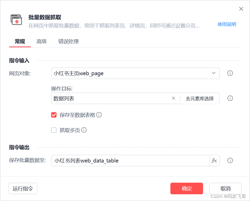The height and width of the screenshot is (201, 250).
Task: Confirm with the 确定 button
Action: pos(187,188)
